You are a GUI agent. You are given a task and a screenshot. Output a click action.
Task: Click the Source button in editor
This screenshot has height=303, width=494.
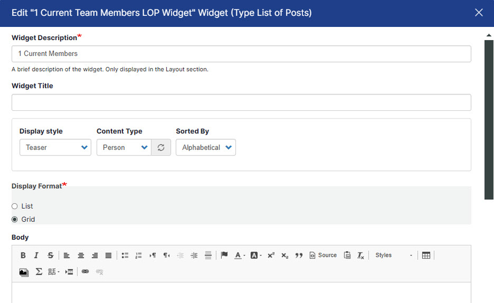click(323, 255)
